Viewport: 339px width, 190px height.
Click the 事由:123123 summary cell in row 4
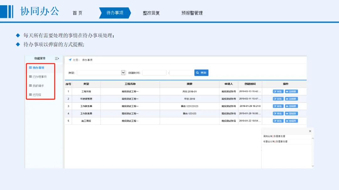(x=189, y=113)
